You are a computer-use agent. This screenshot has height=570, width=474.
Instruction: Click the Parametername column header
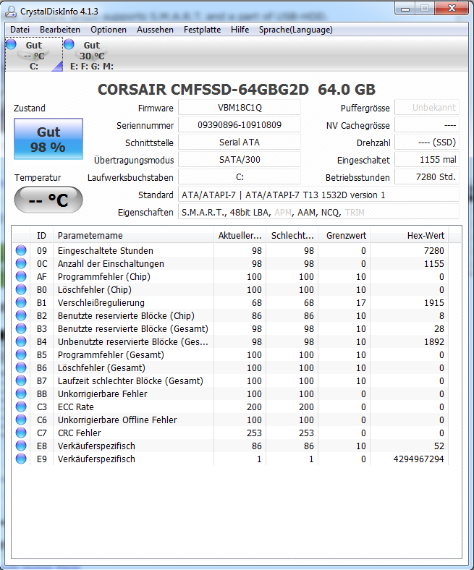[133, 236]
